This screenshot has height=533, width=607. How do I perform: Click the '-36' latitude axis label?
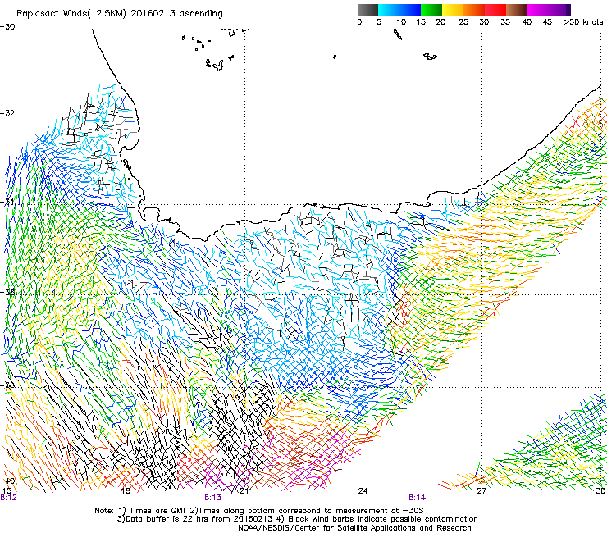coord(7,292)
